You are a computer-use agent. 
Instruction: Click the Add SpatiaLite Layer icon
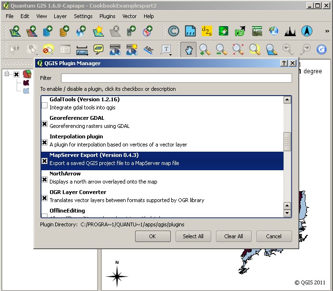pyautogui.click(x=64, y=31)
